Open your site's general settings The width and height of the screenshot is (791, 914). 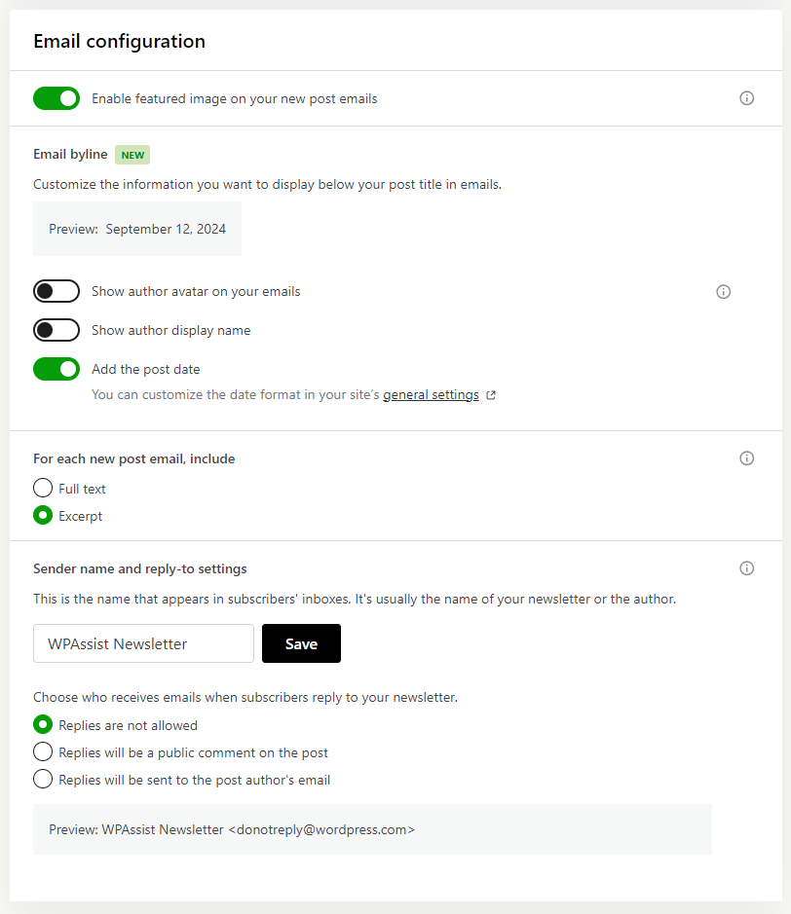coord(431,394)
